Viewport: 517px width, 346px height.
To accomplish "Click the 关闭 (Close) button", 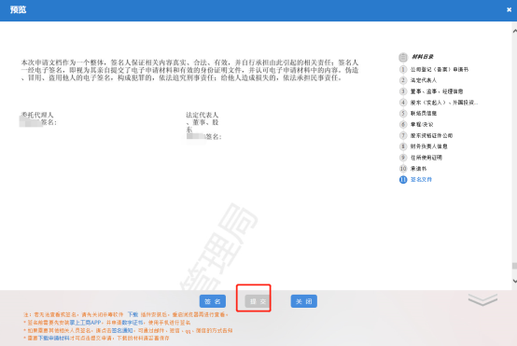I will [303, 301].
